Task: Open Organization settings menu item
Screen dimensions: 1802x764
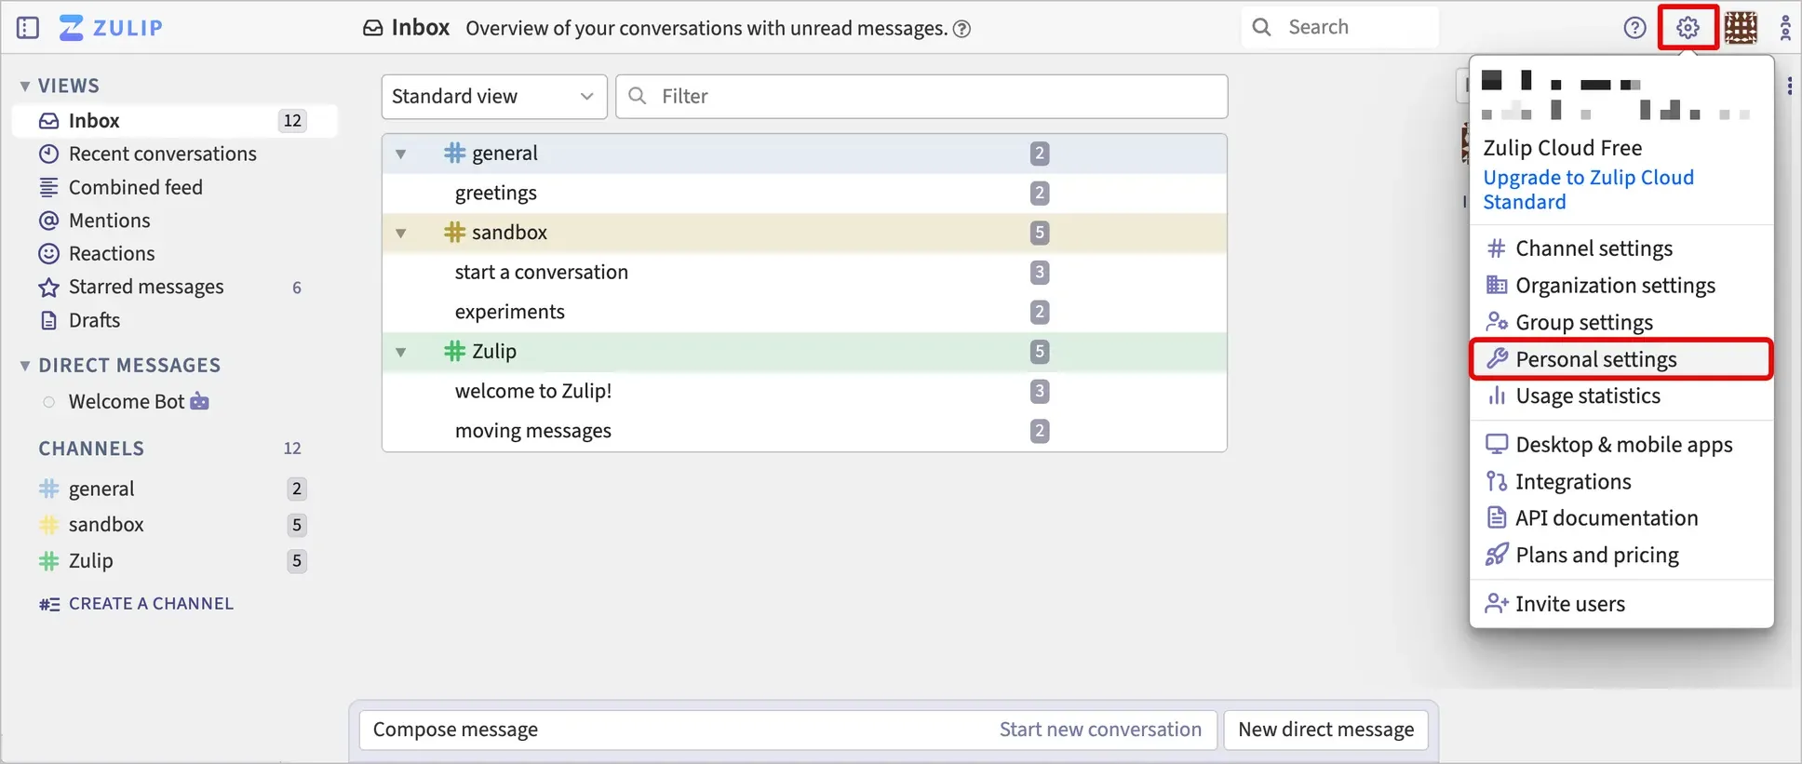Action: [1615, 286]
